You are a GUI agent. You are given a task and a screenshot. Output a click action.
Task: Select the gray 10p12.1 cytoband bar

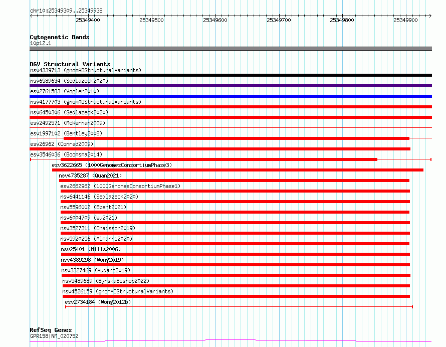pos(231,49)
